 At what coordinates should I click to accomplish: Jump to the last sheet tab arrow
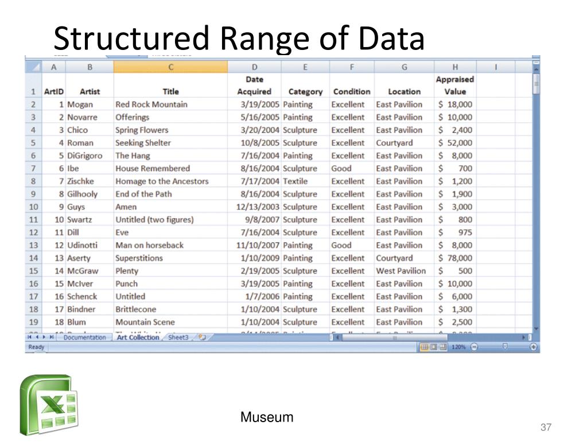52,337
